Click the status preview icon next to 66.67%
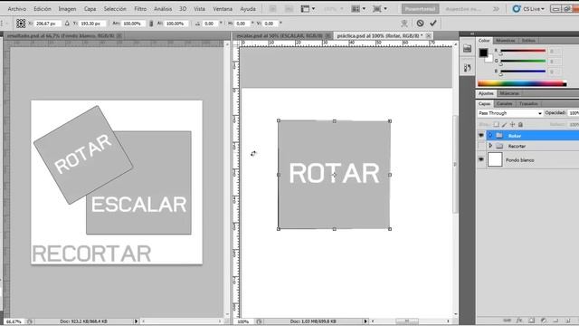 point(30,321)
